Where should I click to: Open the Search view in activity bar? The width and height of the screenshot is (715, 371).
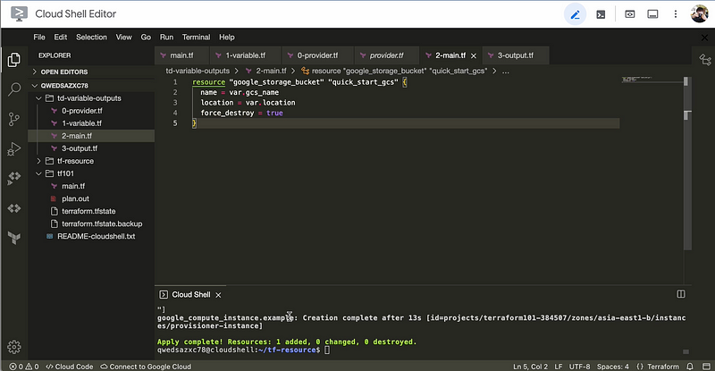tap(14, 89)
